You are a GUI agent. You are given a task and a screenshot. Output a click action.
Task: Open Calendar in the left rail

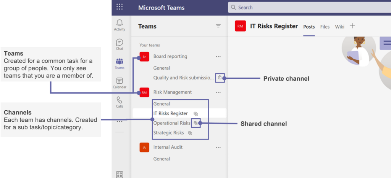(120, 83)
